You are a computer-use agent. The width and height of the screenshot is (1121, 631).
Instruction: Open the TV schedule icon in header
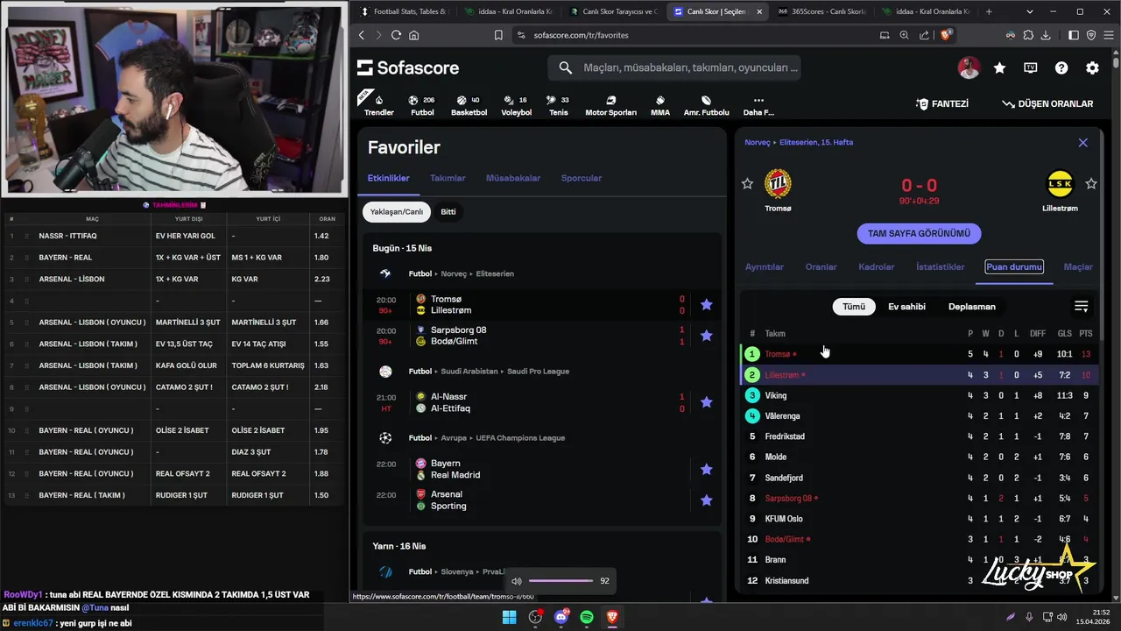point(1031,67)
